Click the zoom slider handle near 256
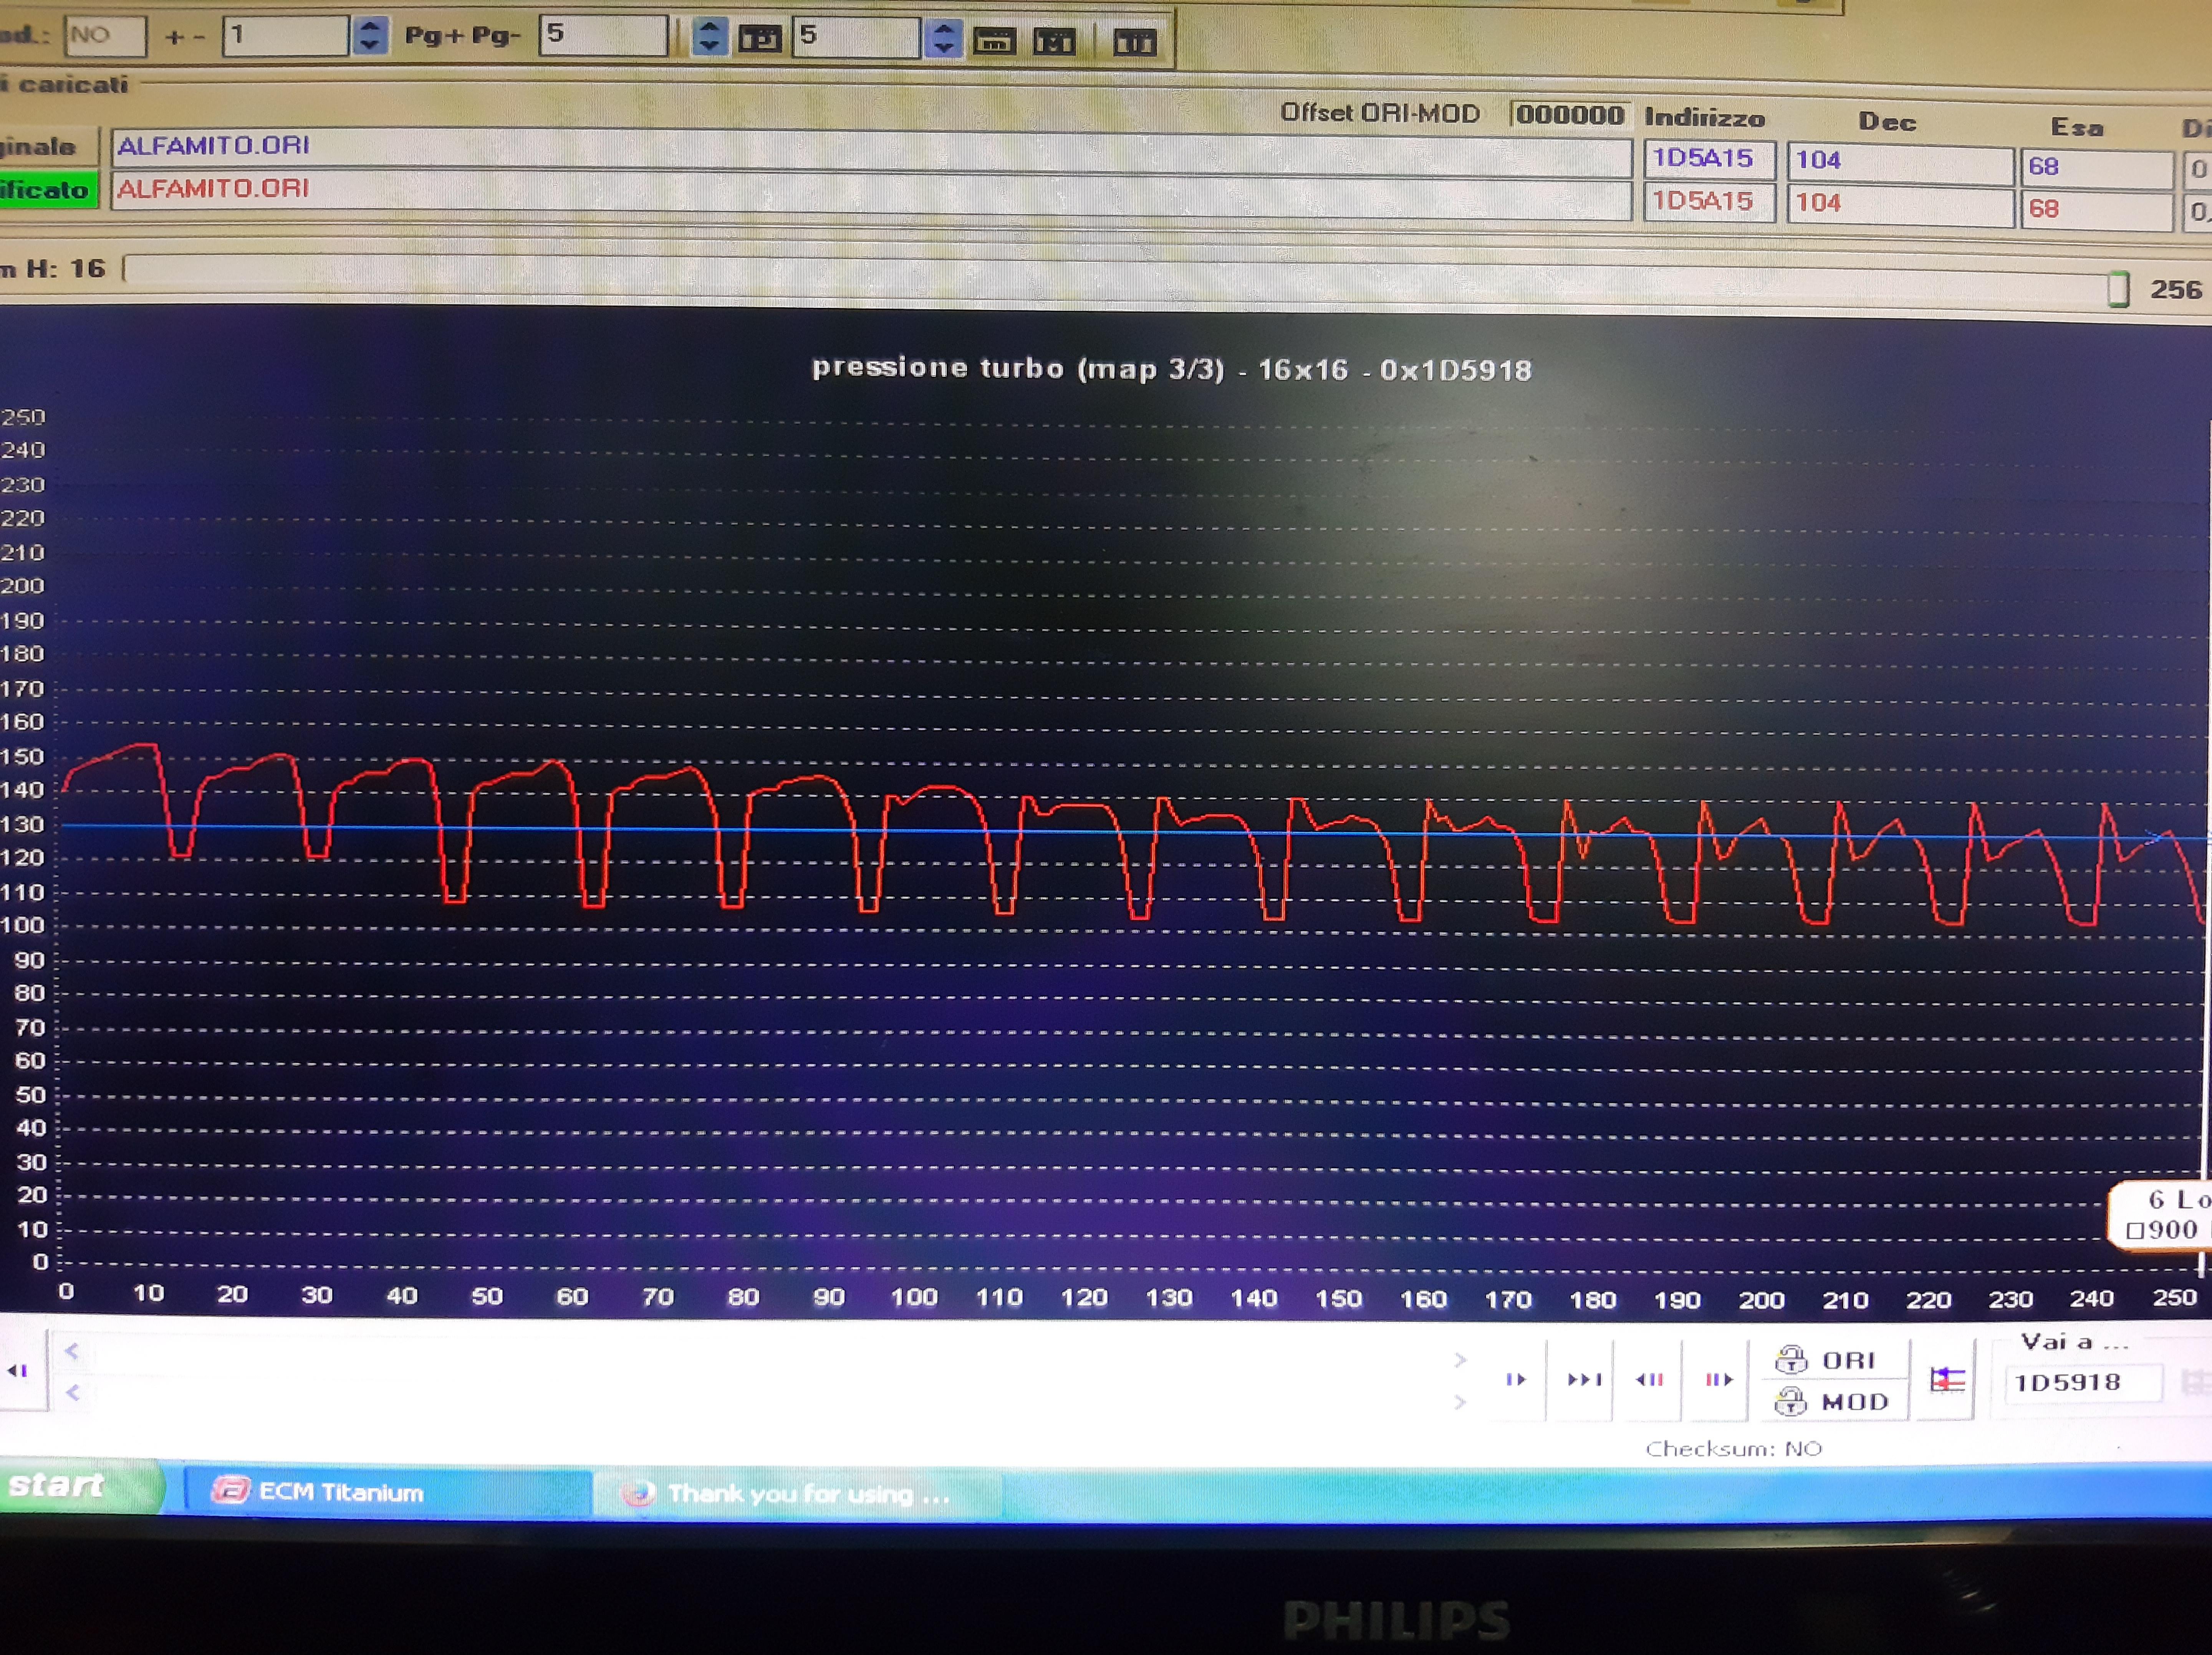 point(2118,289)
